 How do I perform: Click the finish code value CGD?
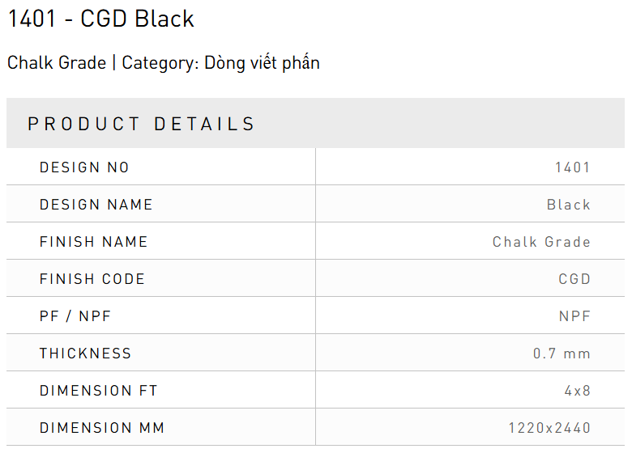click(574, 279)
